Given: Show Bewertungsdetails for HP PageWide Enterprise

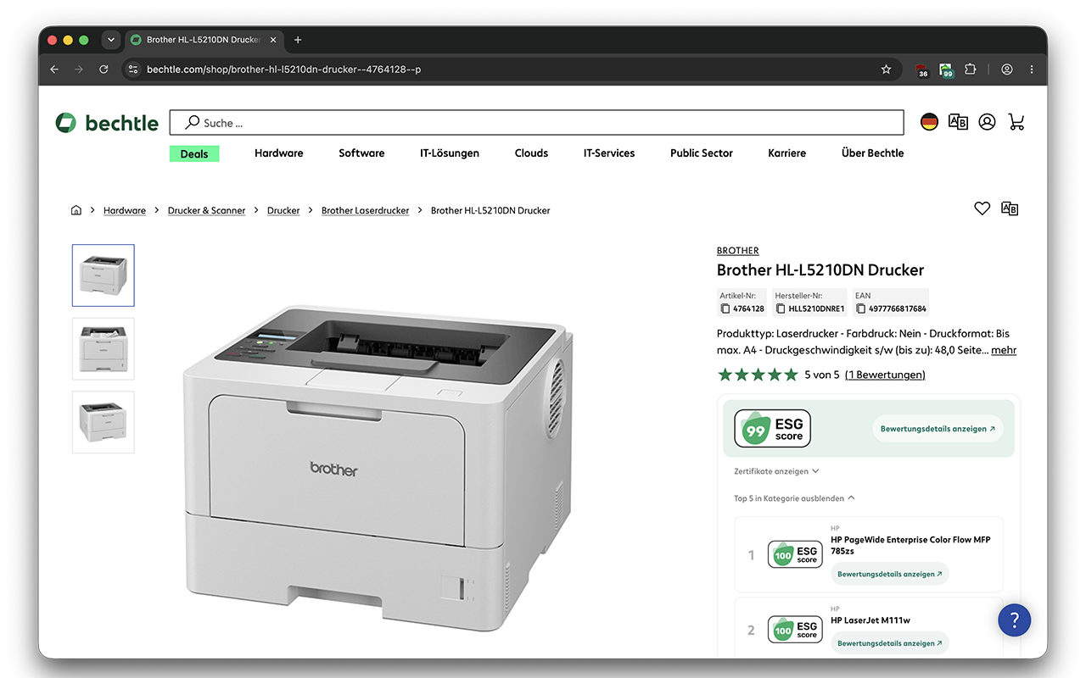Looking at the screenshot, I should click(x=890, y=575).
